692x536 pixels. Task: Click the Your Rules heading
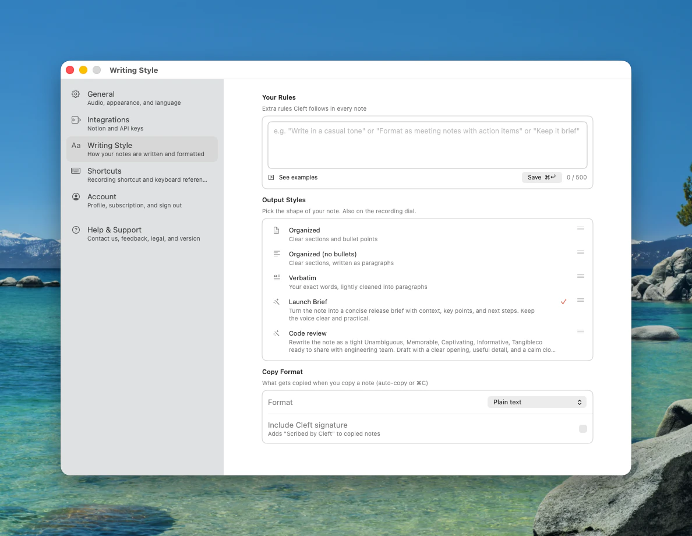click(279, 97)
